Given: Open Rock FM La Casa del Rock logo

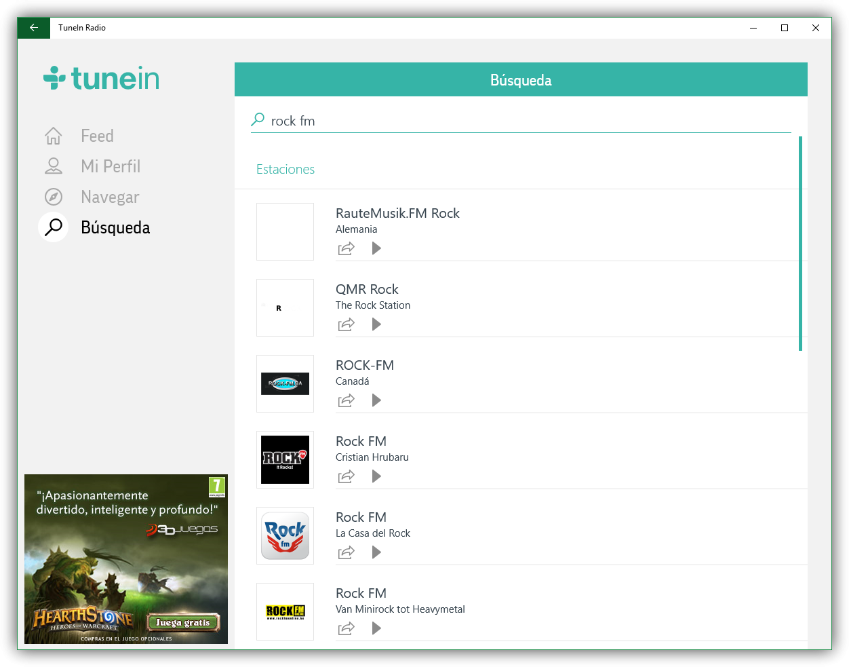Looking at the screenshot, I should tap(285, 535).
